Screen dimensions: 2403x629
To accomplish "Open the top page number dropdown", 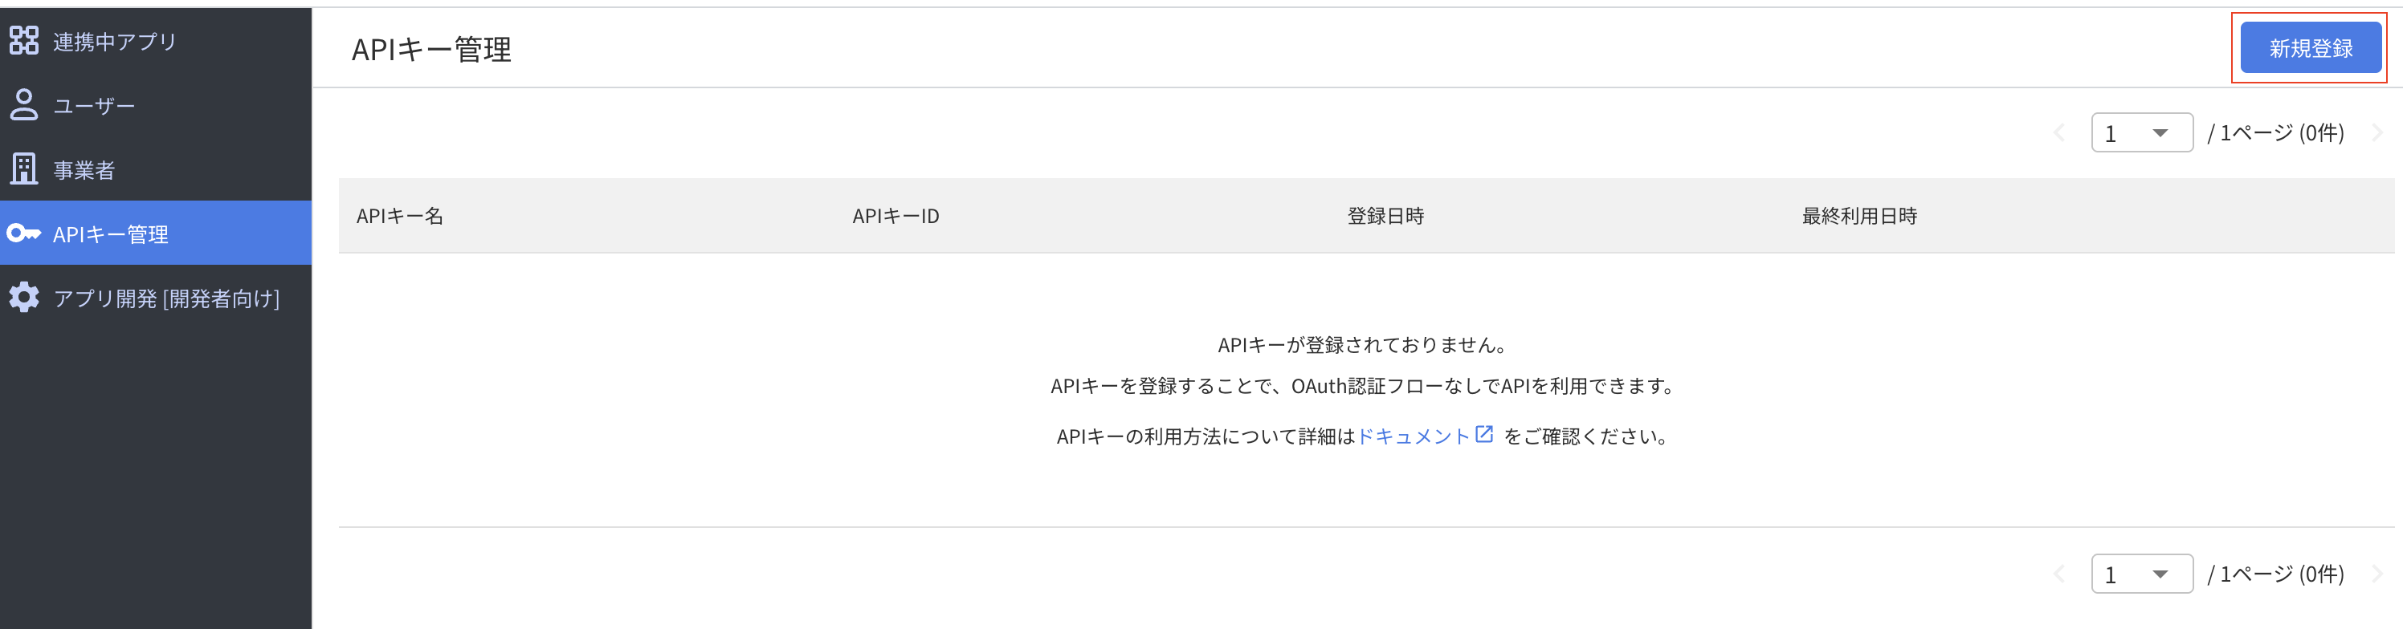I will 2141,133.
